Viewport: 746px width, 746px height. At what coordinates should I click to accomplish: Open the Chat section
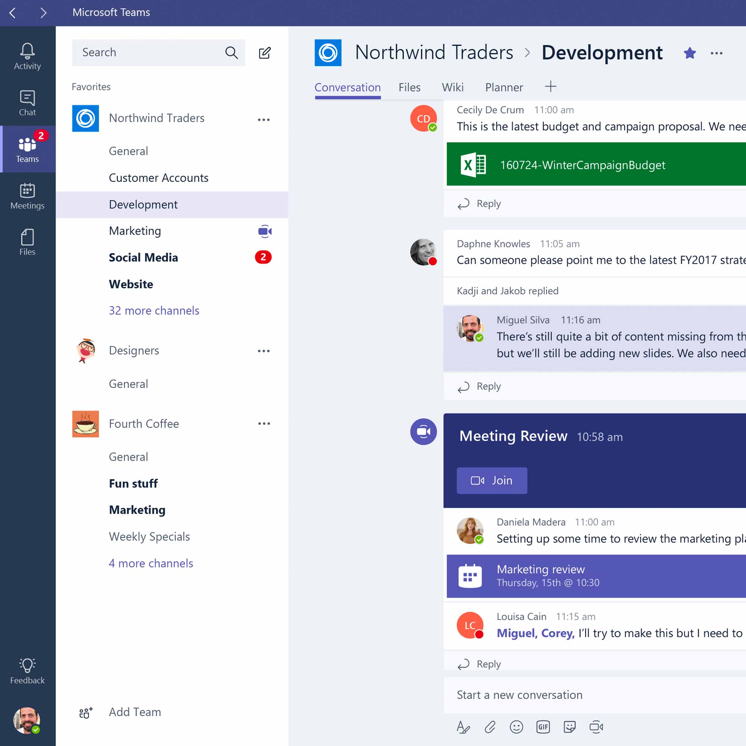point(27,103)
